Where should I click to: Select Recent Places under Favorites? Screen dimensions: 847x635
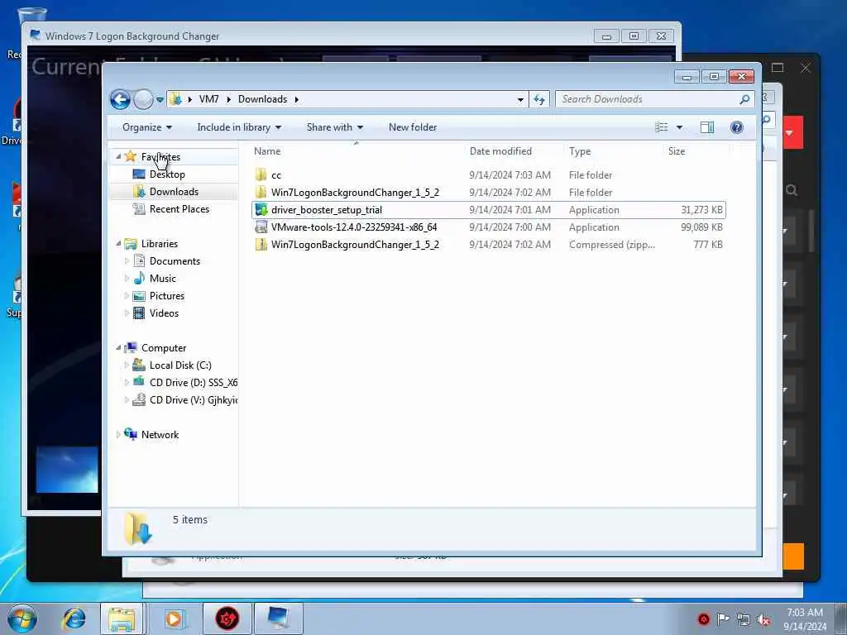179,209
